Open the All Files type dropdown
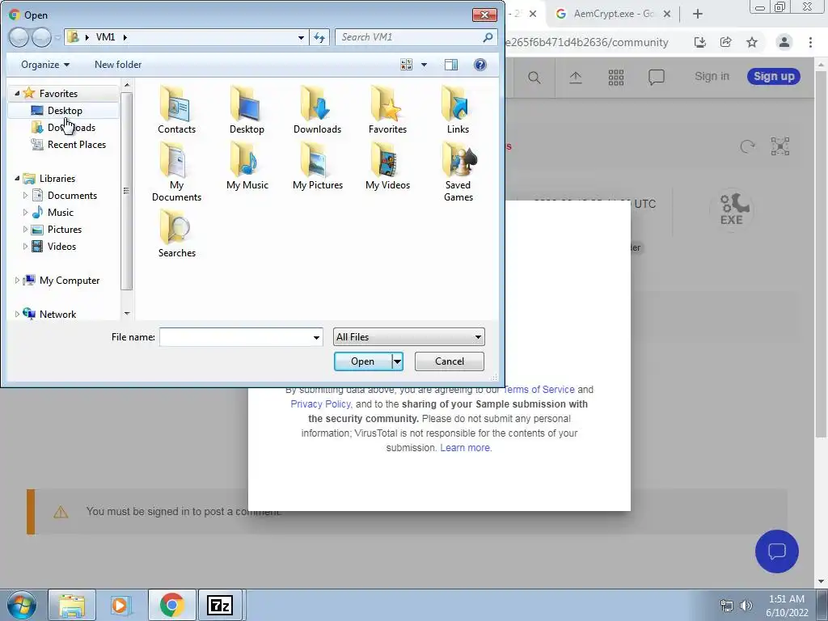 coord(408,337)
